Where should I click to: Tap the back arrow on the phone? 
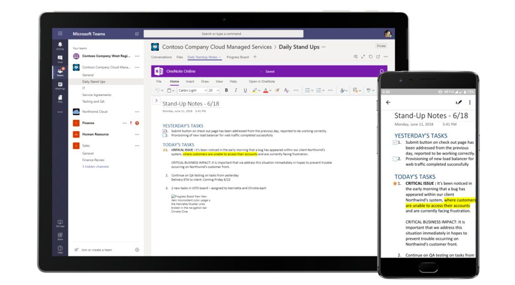389,103
